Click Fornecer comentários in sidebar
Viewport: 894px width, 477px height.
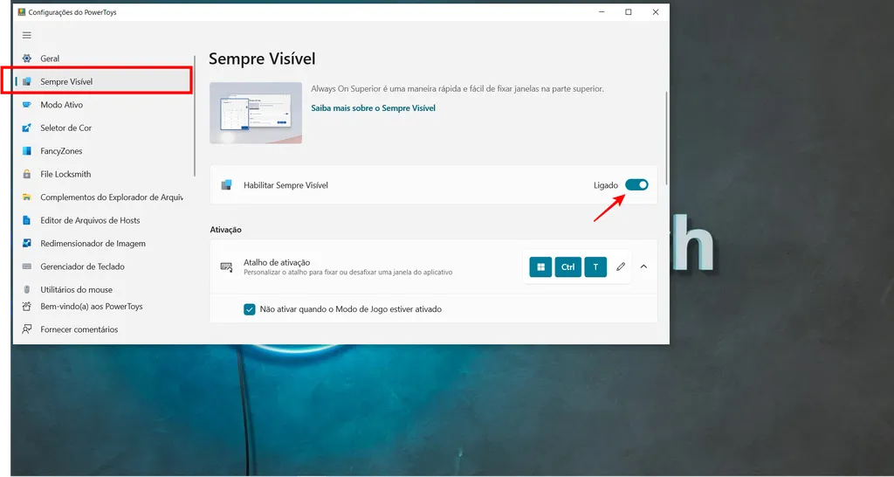(x=79, y=329)
